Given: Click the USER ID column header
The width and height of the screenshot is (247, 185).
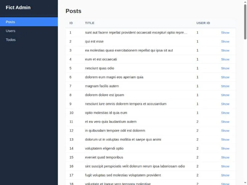Looking at the screenshot, I should [x=203, y=23].
